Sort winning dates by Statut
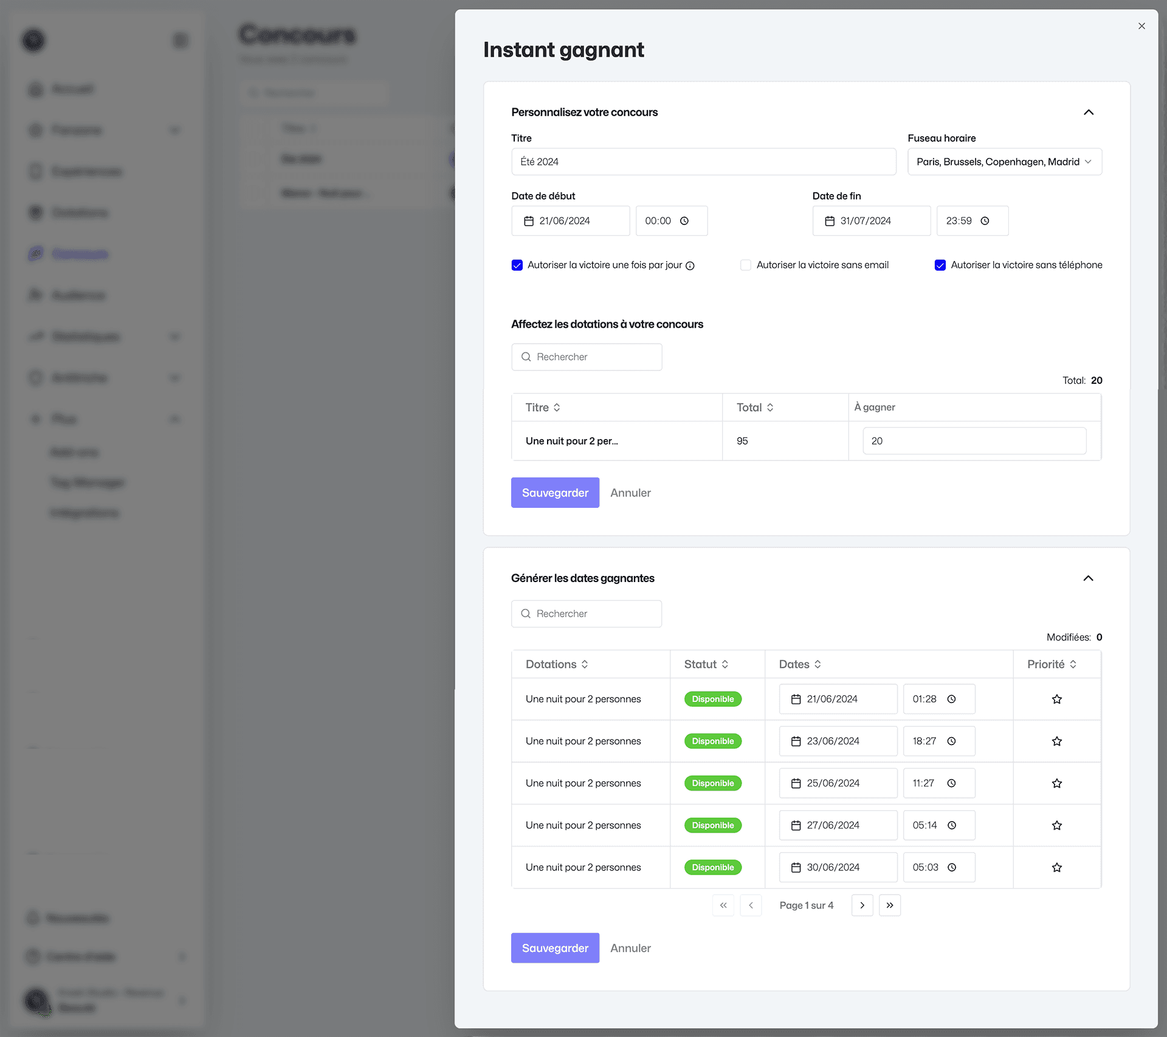This screenshot has height=1037, width=1167. (706, 664)
